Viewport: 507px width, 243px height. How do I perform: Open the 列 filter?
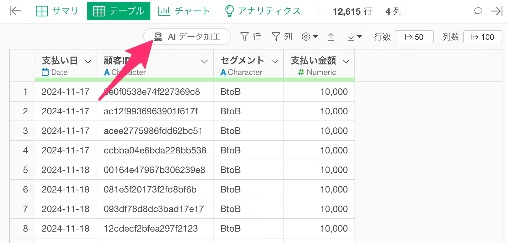[x=282, y=37]
